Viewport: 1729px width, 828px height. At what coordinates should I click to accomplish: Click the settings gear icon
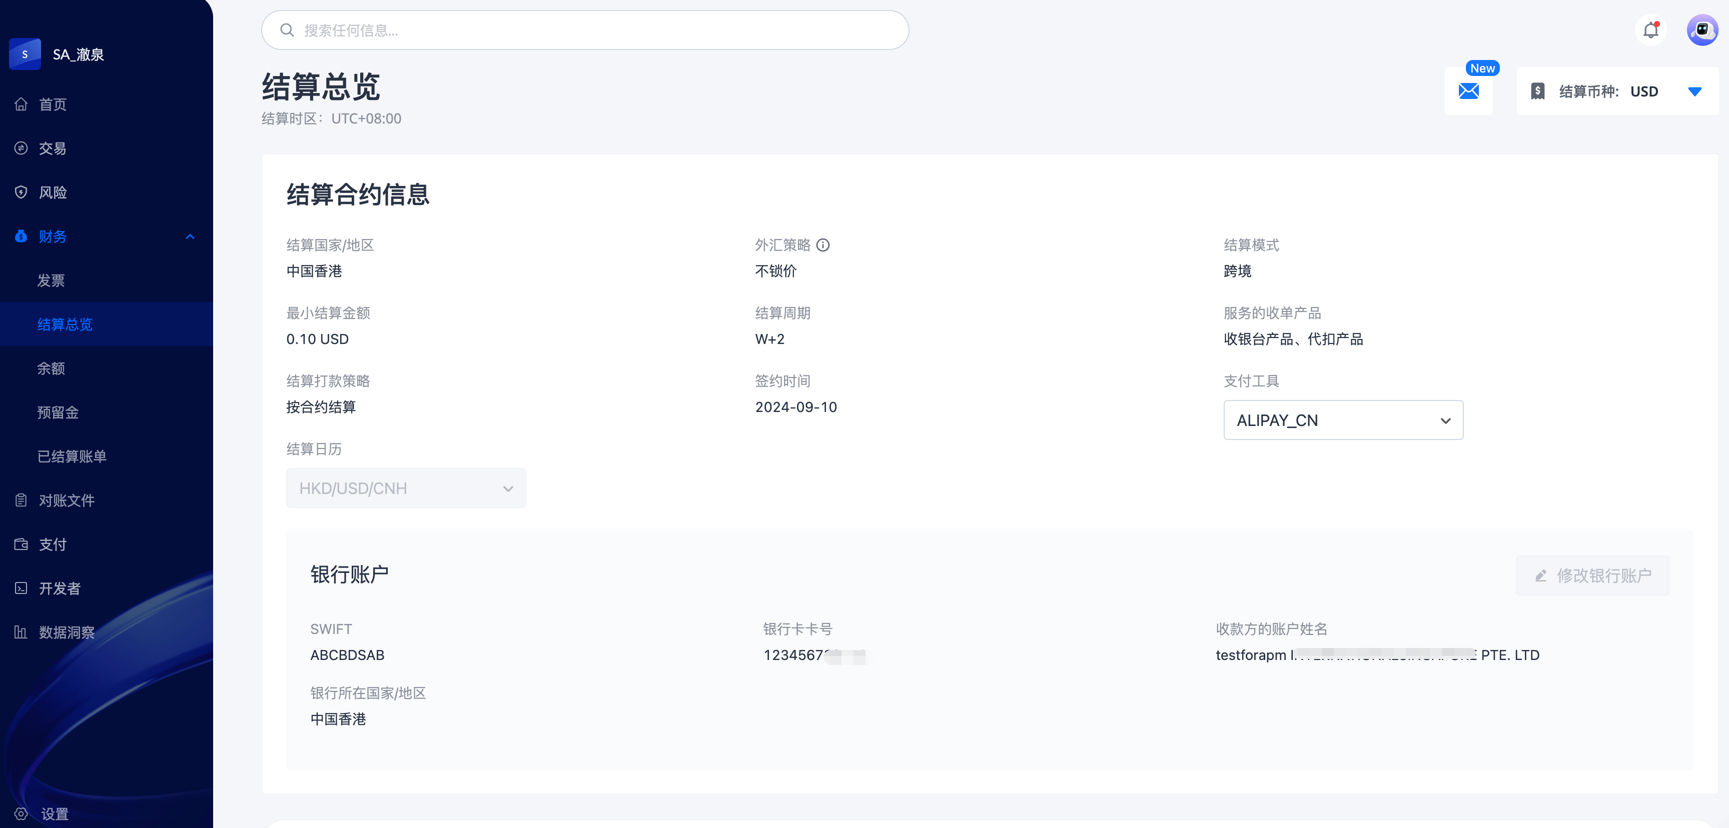[22, 813]
